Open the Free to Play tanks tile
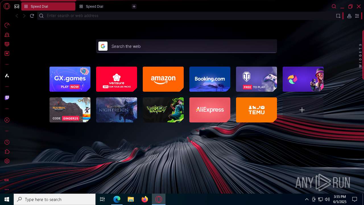 (257, 79)
